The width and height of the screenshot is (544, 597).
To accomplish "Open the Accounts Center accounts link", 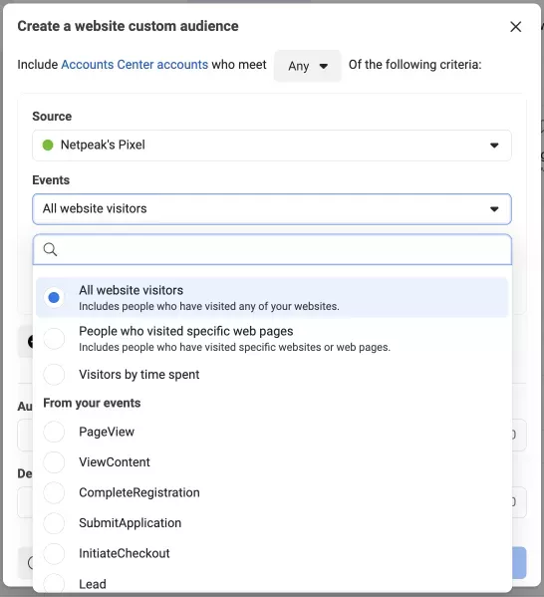I will click(135, 65).
